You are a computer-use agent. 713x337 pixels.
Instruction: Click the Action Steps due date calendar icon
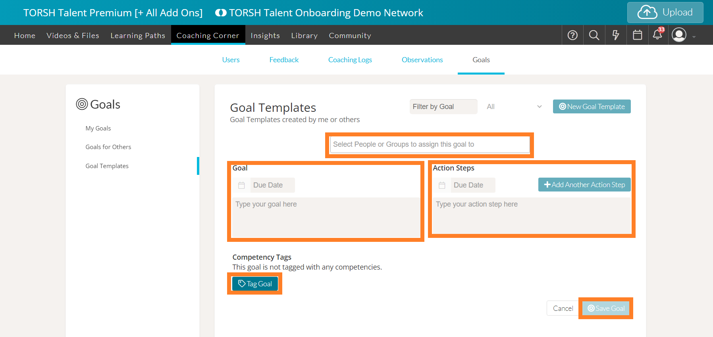[442, 185]
